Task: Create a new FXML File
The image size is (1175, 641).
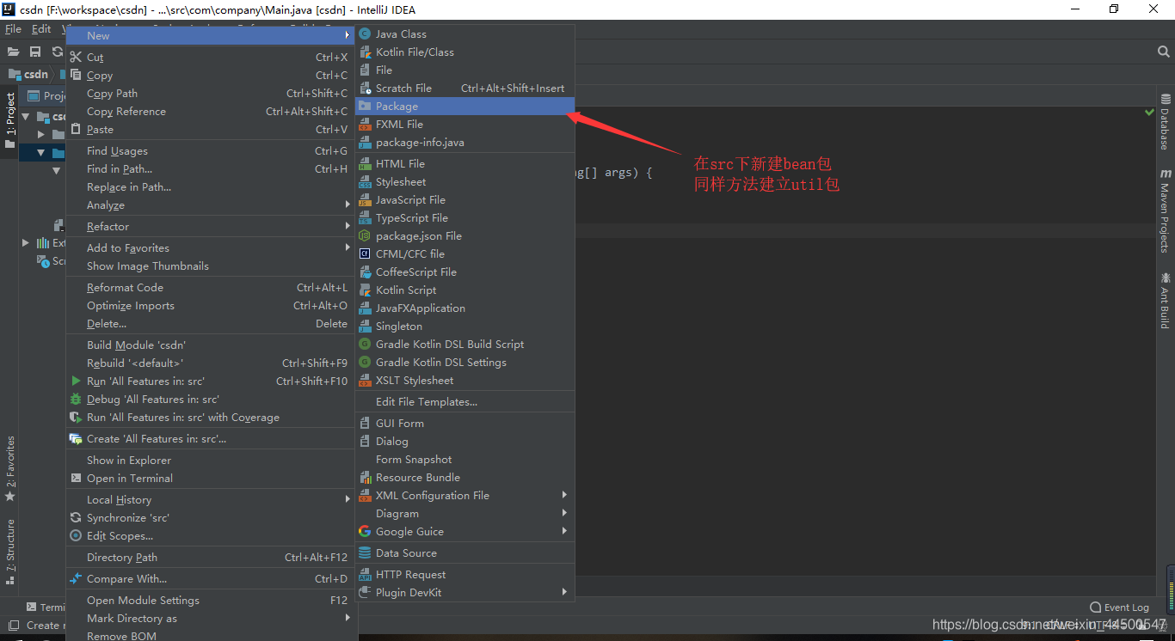Action: pos(465,124)
